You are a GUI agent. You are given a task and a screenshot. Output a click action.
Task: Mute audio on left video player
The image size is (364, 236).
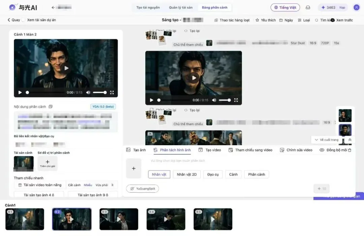(88, 92)
